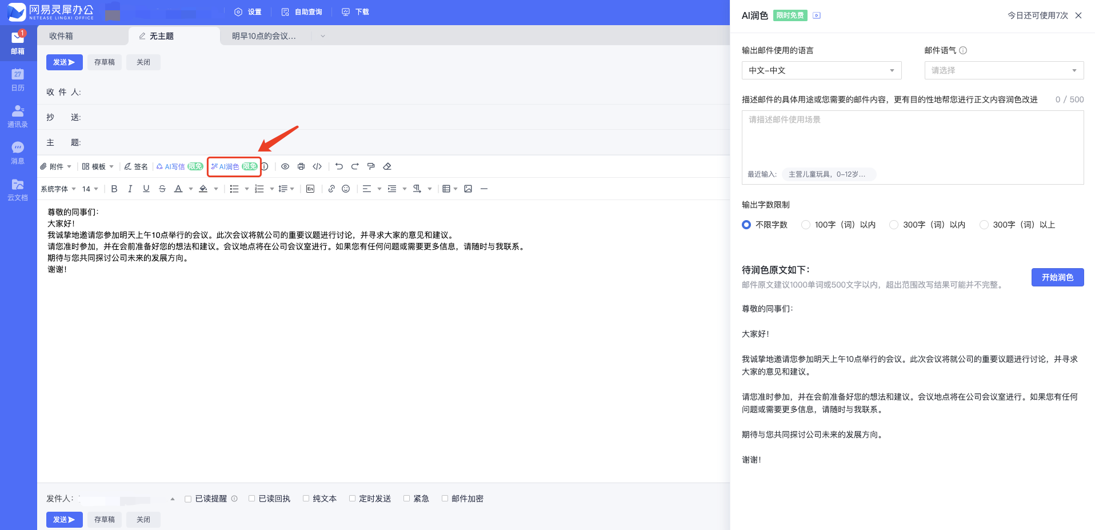Viewport: 1095px width, 530px height.
Task: Click the AI润色 toolbar button
Action: point(234,166)
